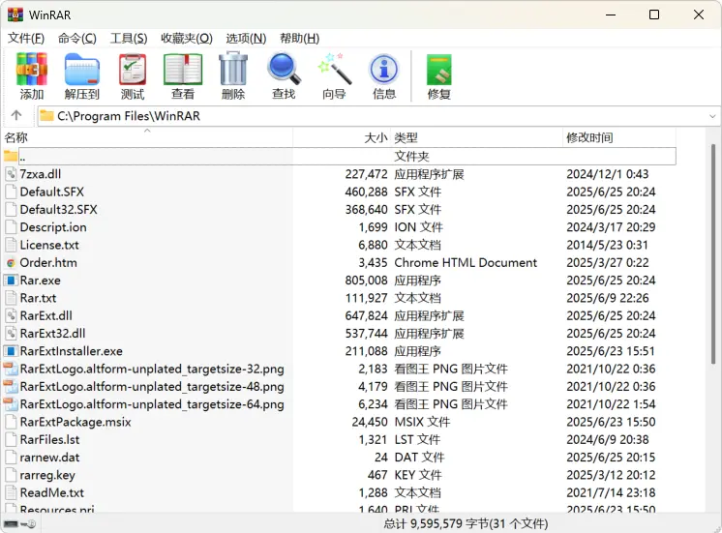Image resolution: width=722 pixels, height=533 pixels.
Task: Select the Rar.txt file name
Action: [x=38, y=298]
